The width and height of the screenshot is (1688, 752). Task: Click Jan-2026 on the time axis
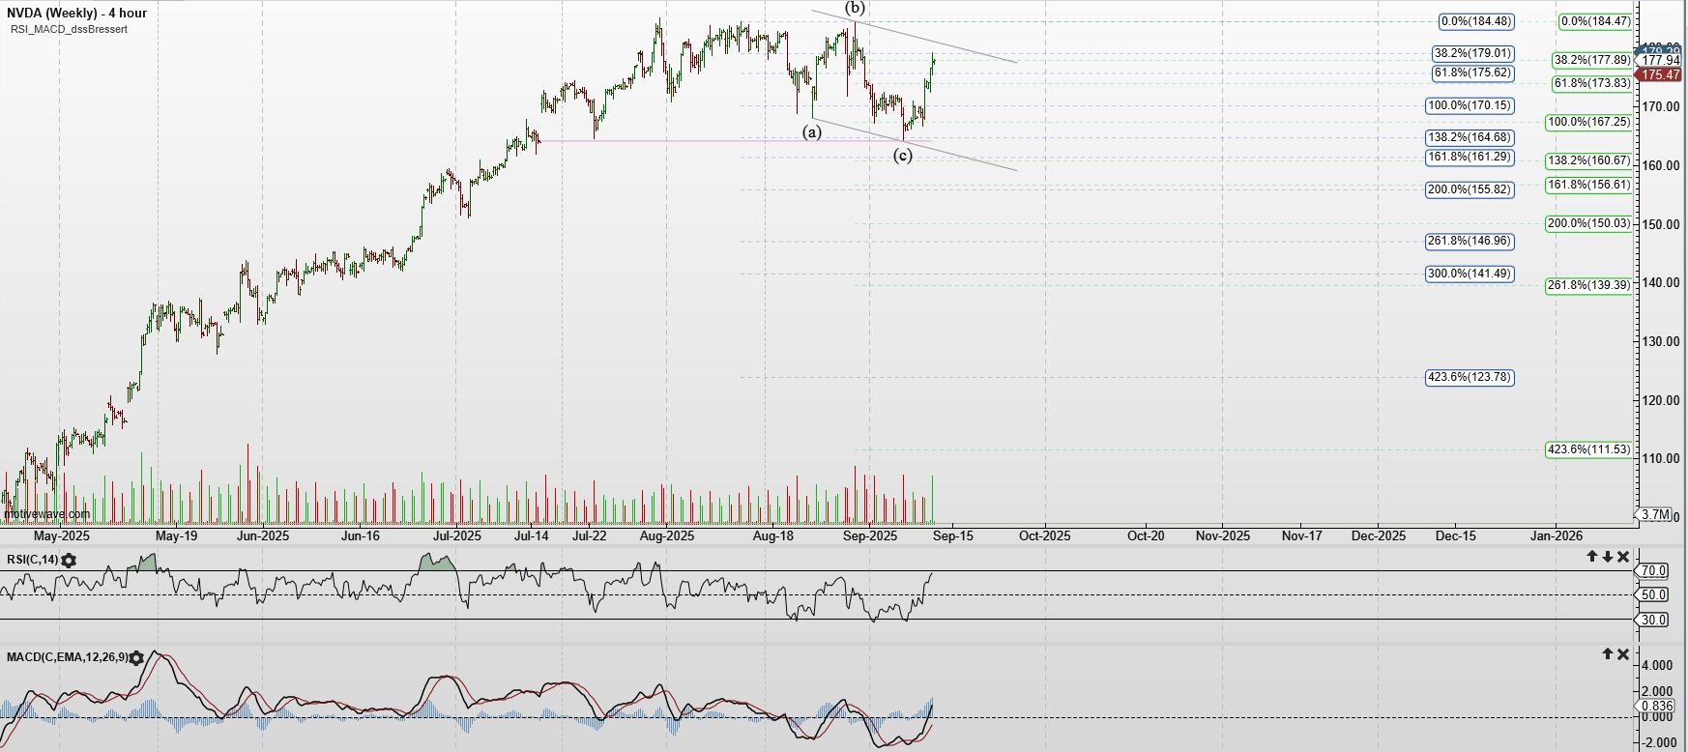click(1556, 535)
